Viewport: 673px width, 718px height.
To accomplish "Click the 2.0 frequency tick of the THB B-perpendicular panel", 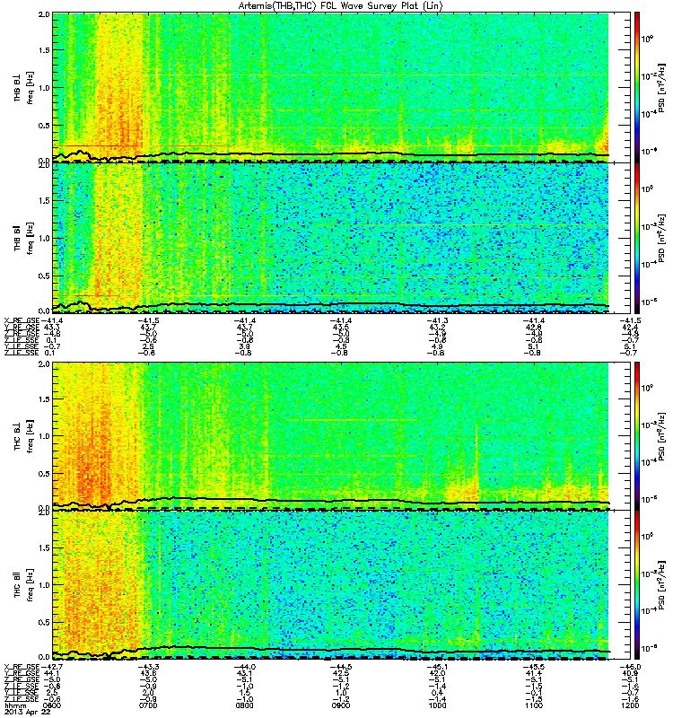I will point(44,14).
